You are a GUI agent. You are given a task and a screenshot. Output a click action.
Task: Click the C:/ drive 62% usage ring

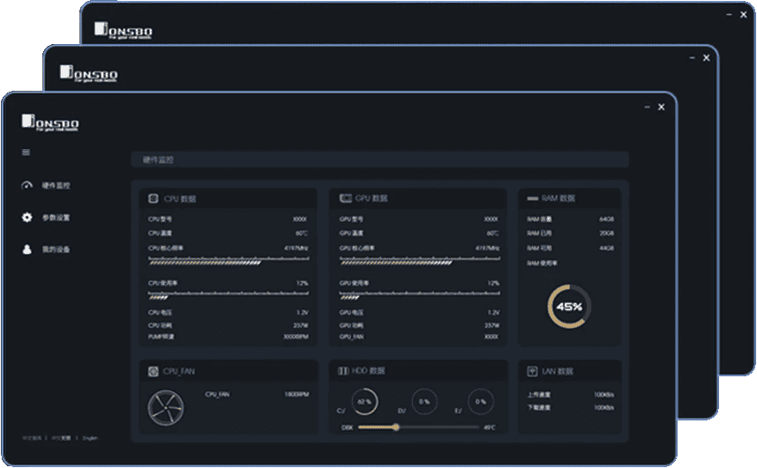[364, 401]
